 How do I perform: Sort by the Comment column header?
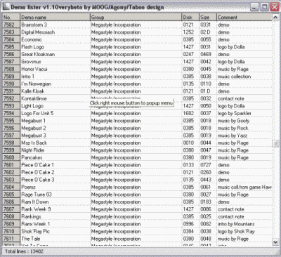coord(244,17)
